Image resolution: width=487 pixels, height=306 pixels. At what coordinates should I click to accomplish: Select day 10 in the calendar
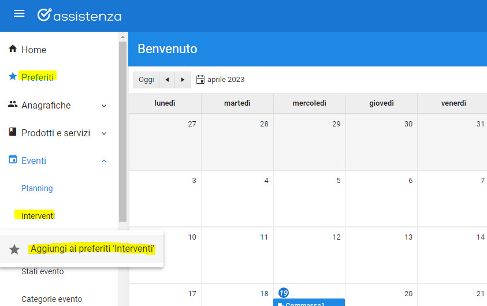coord(192,237)
